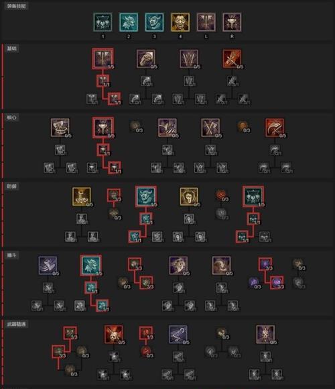335x389 pixels.
Task: Click the gold face skill in slot 4
Action: pyautogui.click(x=180, y=22)
